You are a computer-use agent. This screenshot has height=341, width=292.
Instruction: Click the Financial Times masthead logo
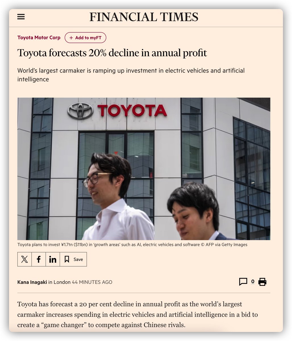(144, 17)
